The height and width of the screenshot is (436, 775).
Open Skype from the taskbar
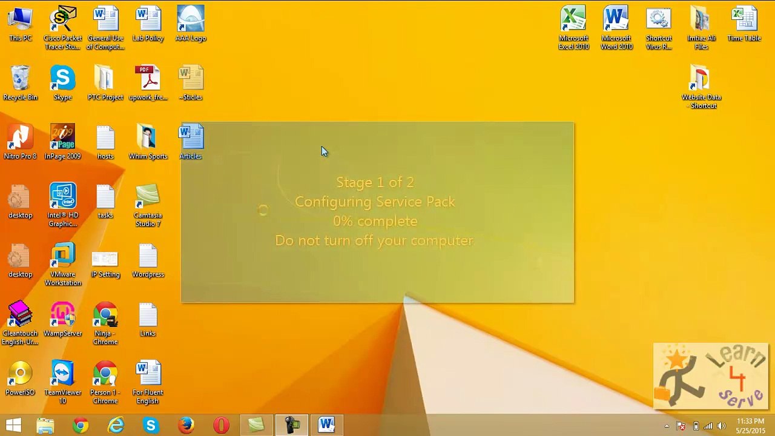click(151, 425)
